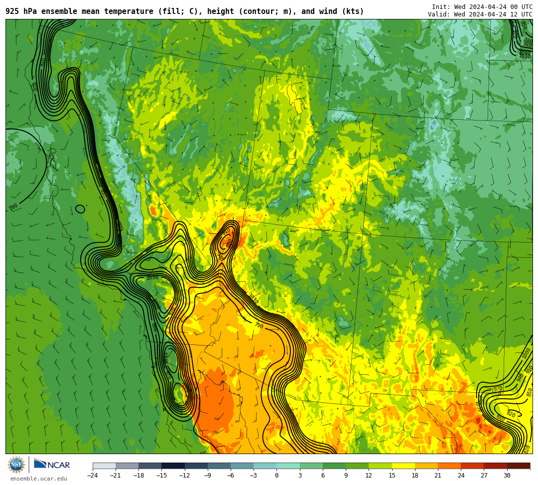The image size is (538, 485).
Task: Click the dark brown colorbar swatch after 30
Action: tap(519, 466)
